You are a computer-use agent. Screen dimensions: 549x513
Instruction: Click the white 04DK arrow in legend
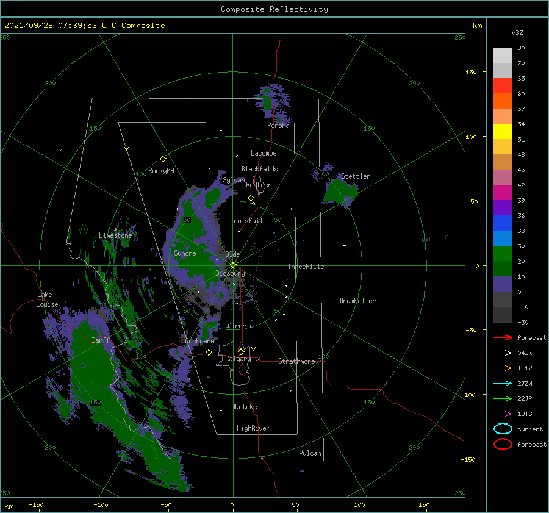pyautogui.click(x=503, y=353)
